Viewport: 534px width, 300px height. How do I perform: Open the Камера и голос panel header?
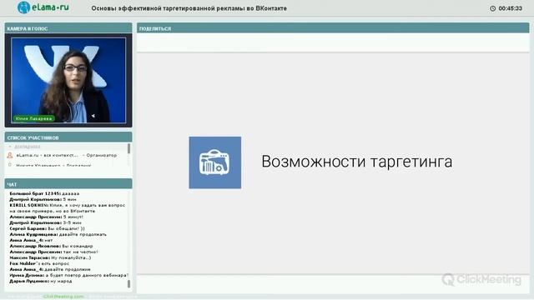[68, 28]
